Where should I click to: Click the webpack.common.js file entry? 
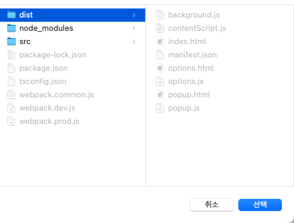tap(57, 95)
